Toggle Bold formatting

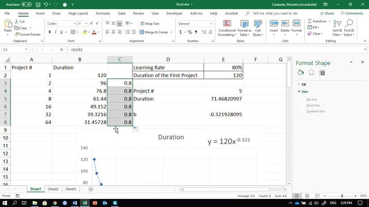[x=50, y=32]
